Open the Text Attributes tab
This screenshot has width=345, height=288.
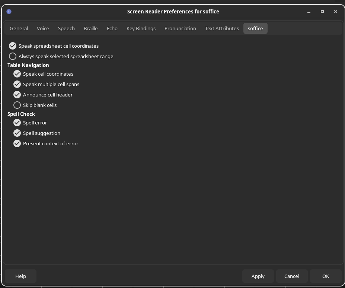222,28
